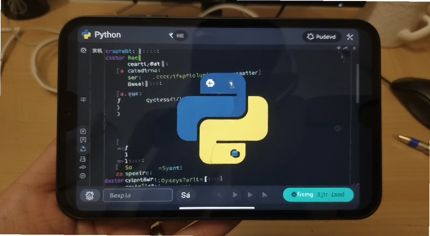This screenshot has width=430, height=236.
Task: Click the dropdown triangle beside the plus icon
Action: pos(339,48)
